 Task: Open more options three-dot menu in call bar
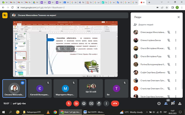click(x=106, y=103)
